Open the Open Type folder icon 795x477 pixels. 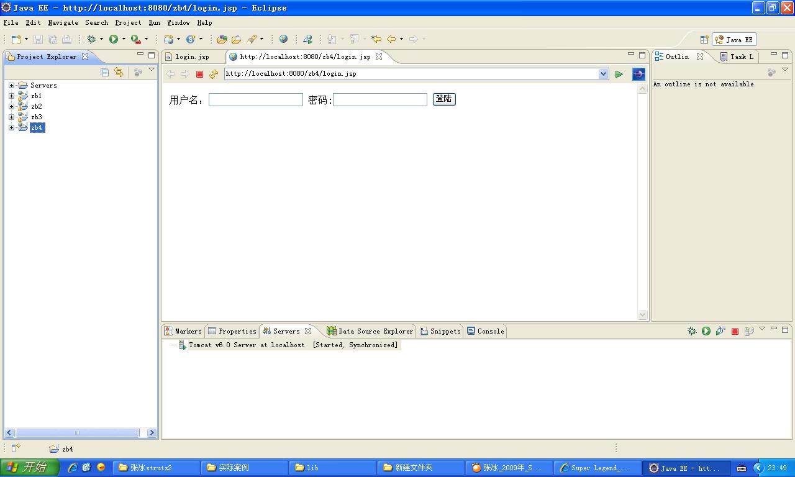(x=222, y=39)
